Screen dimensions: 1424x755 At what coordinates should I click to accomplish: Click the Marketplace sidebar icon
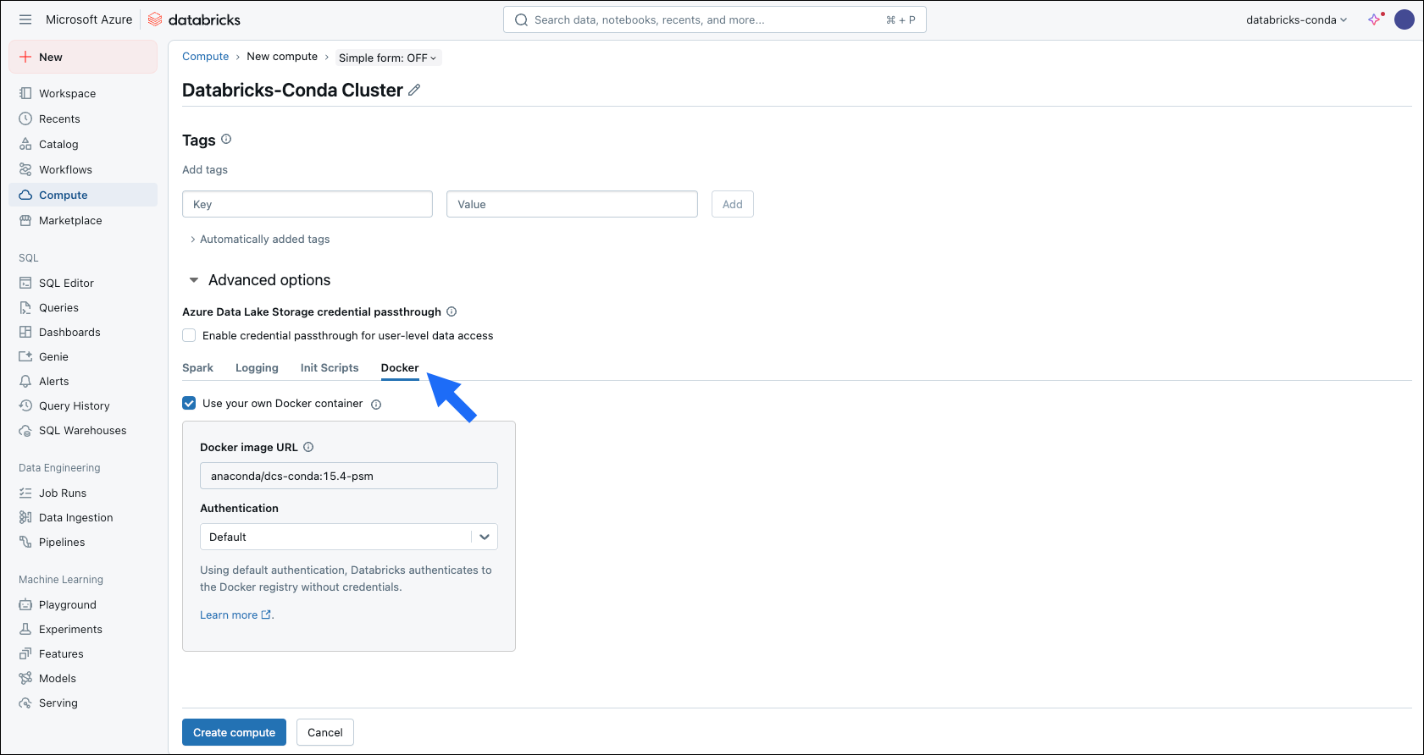tap(25, 220)
